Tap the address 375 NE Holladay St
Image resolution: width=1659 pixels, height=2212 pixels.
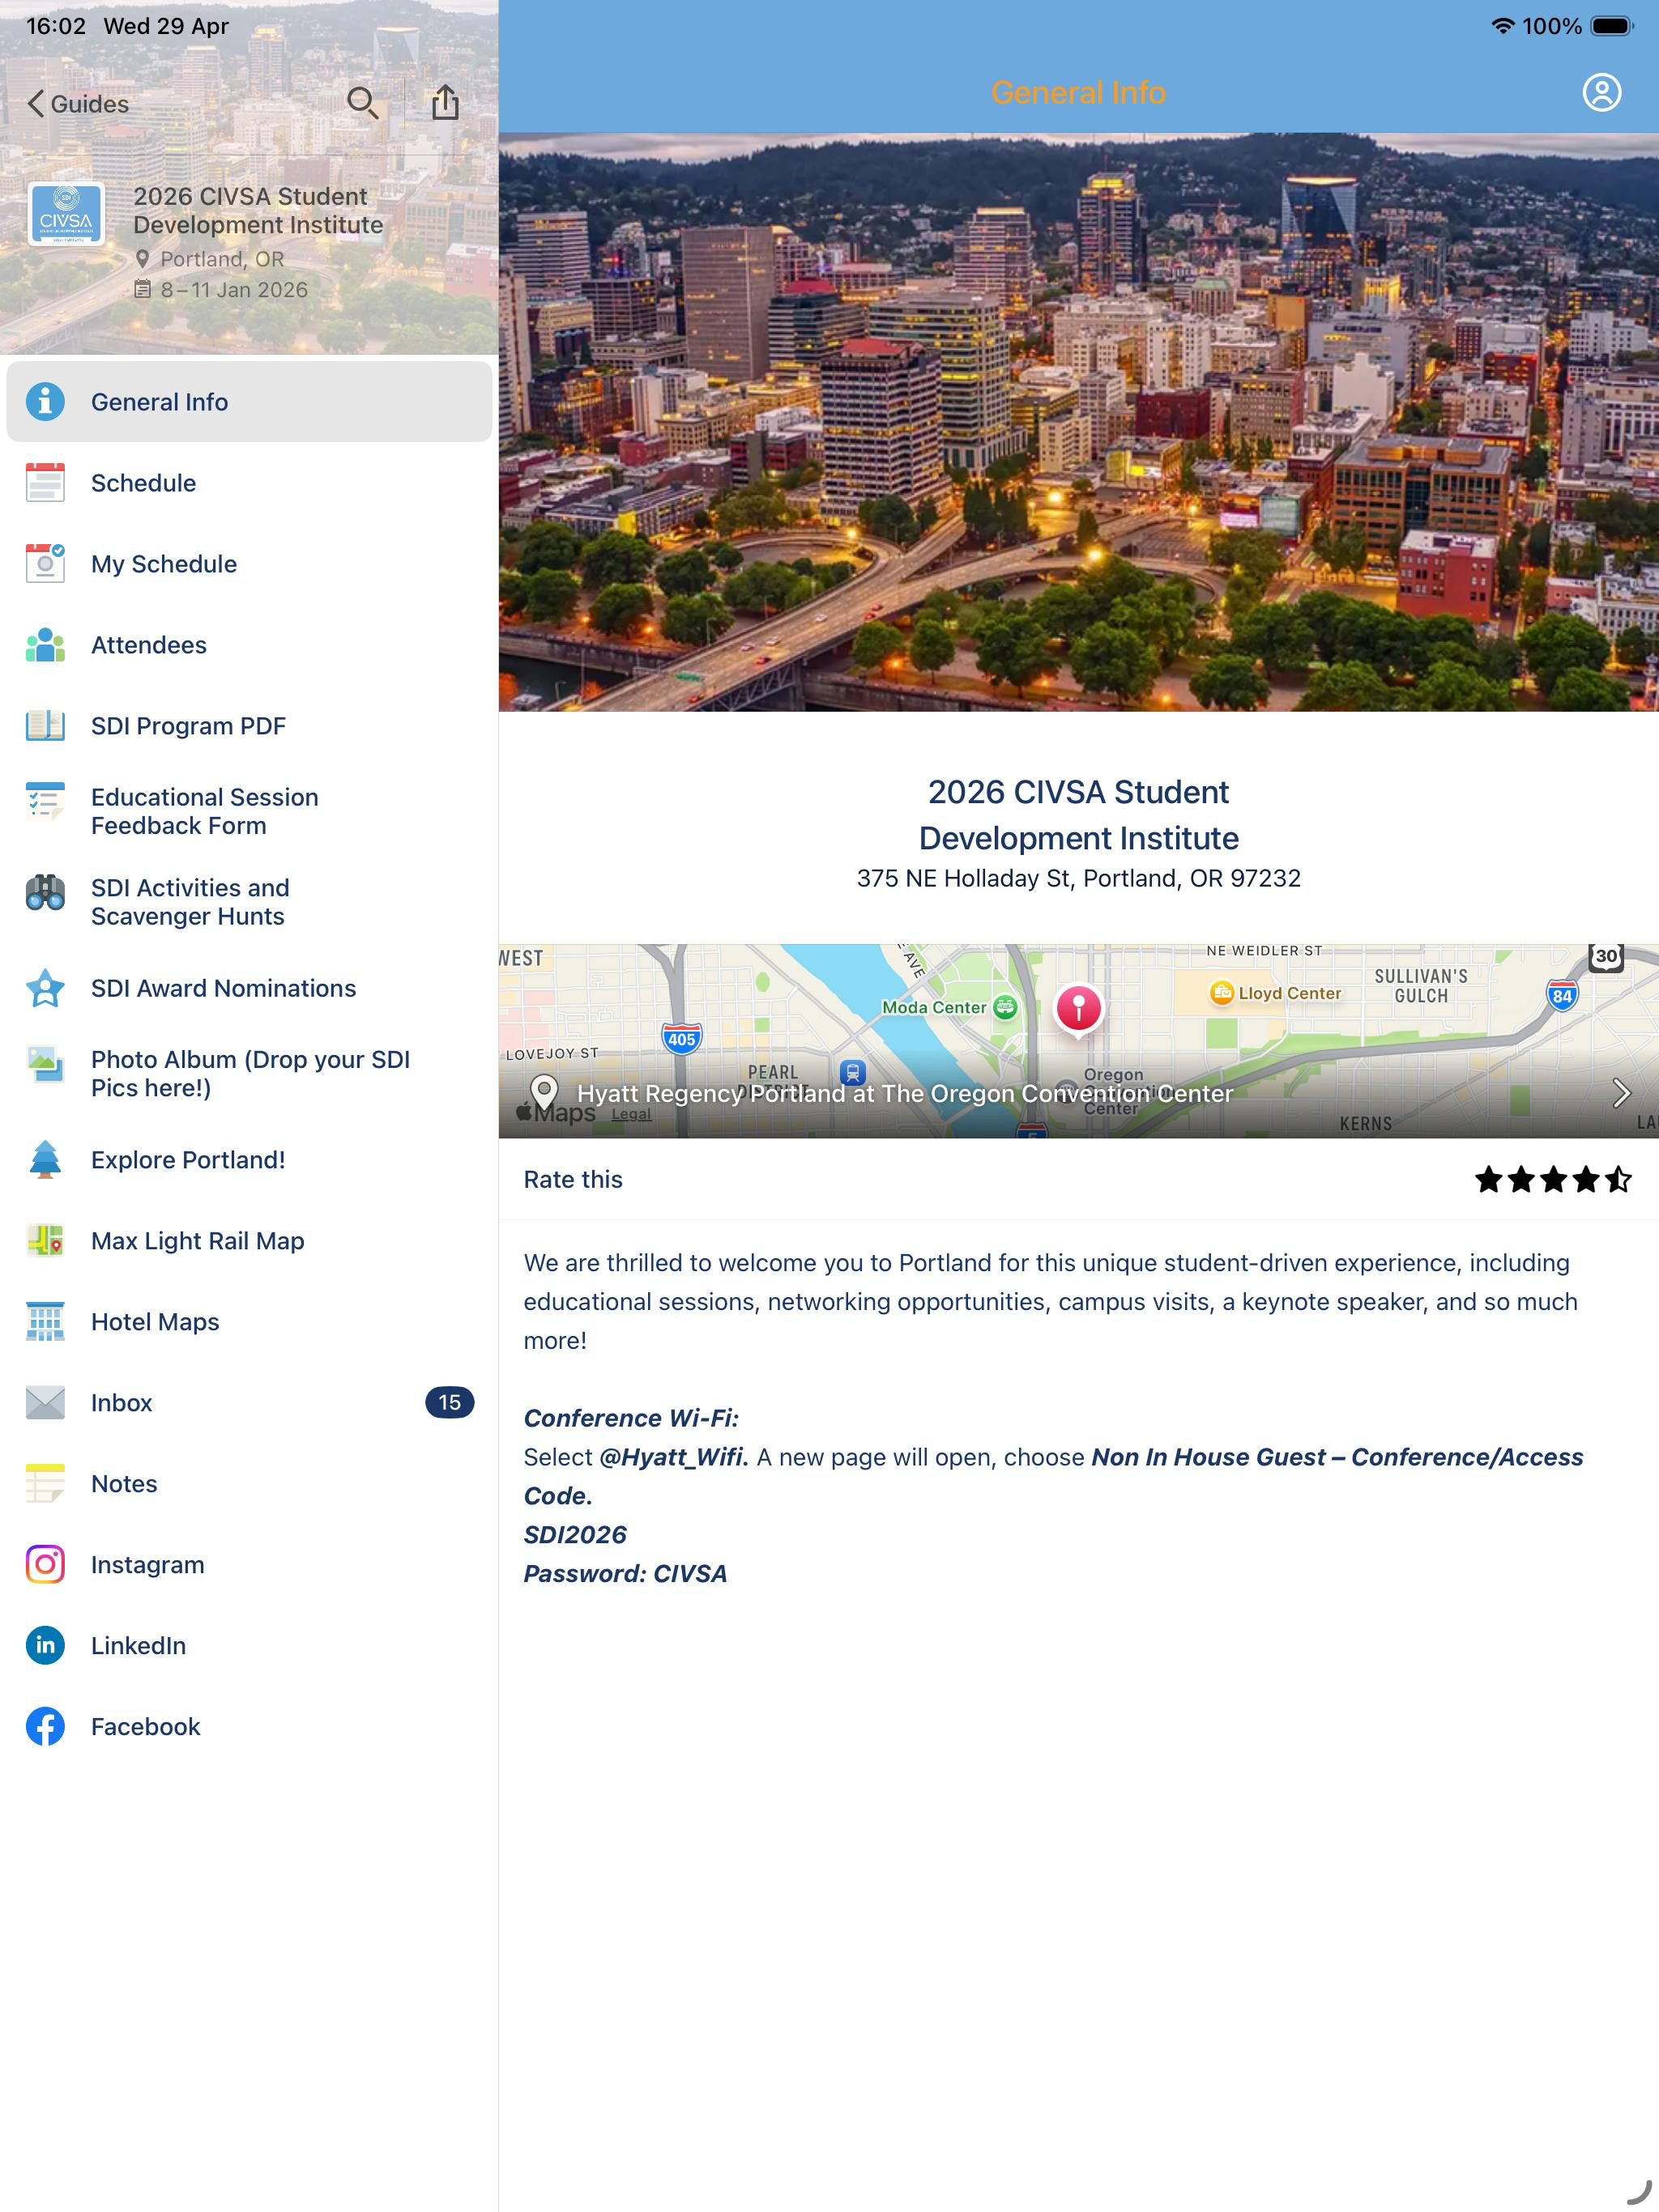pos(1079,878)
